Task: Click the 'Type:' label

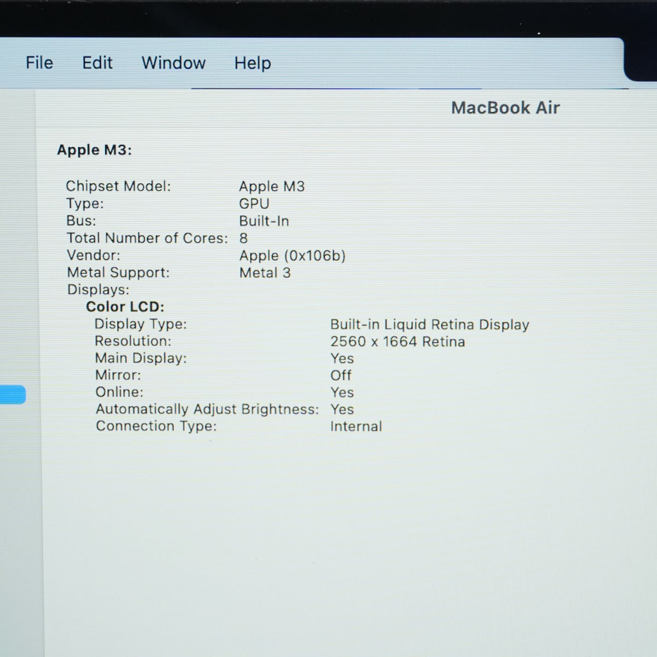Action: click(x=85, y=204)
